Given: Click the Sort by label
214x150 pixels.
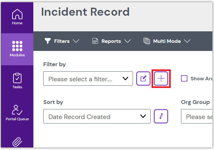Looking at the screenshot, I should tap(53, 102).
